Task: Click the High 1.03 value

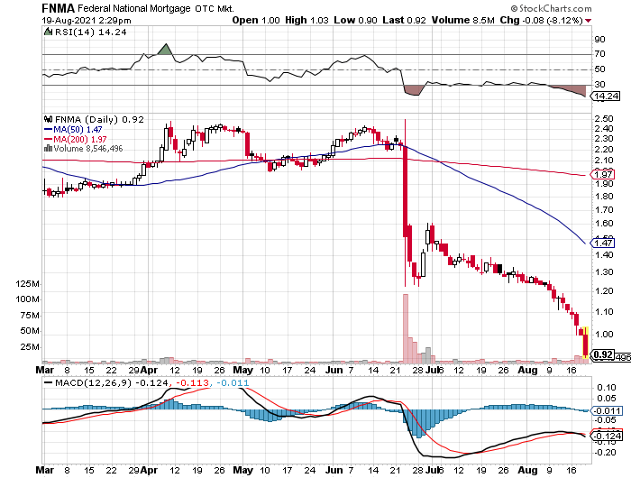Action: coord(306,20)
